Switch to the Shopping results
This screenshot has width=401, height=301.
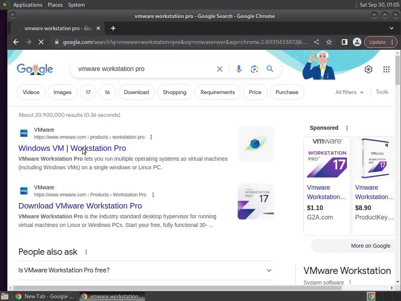point(175,92)
